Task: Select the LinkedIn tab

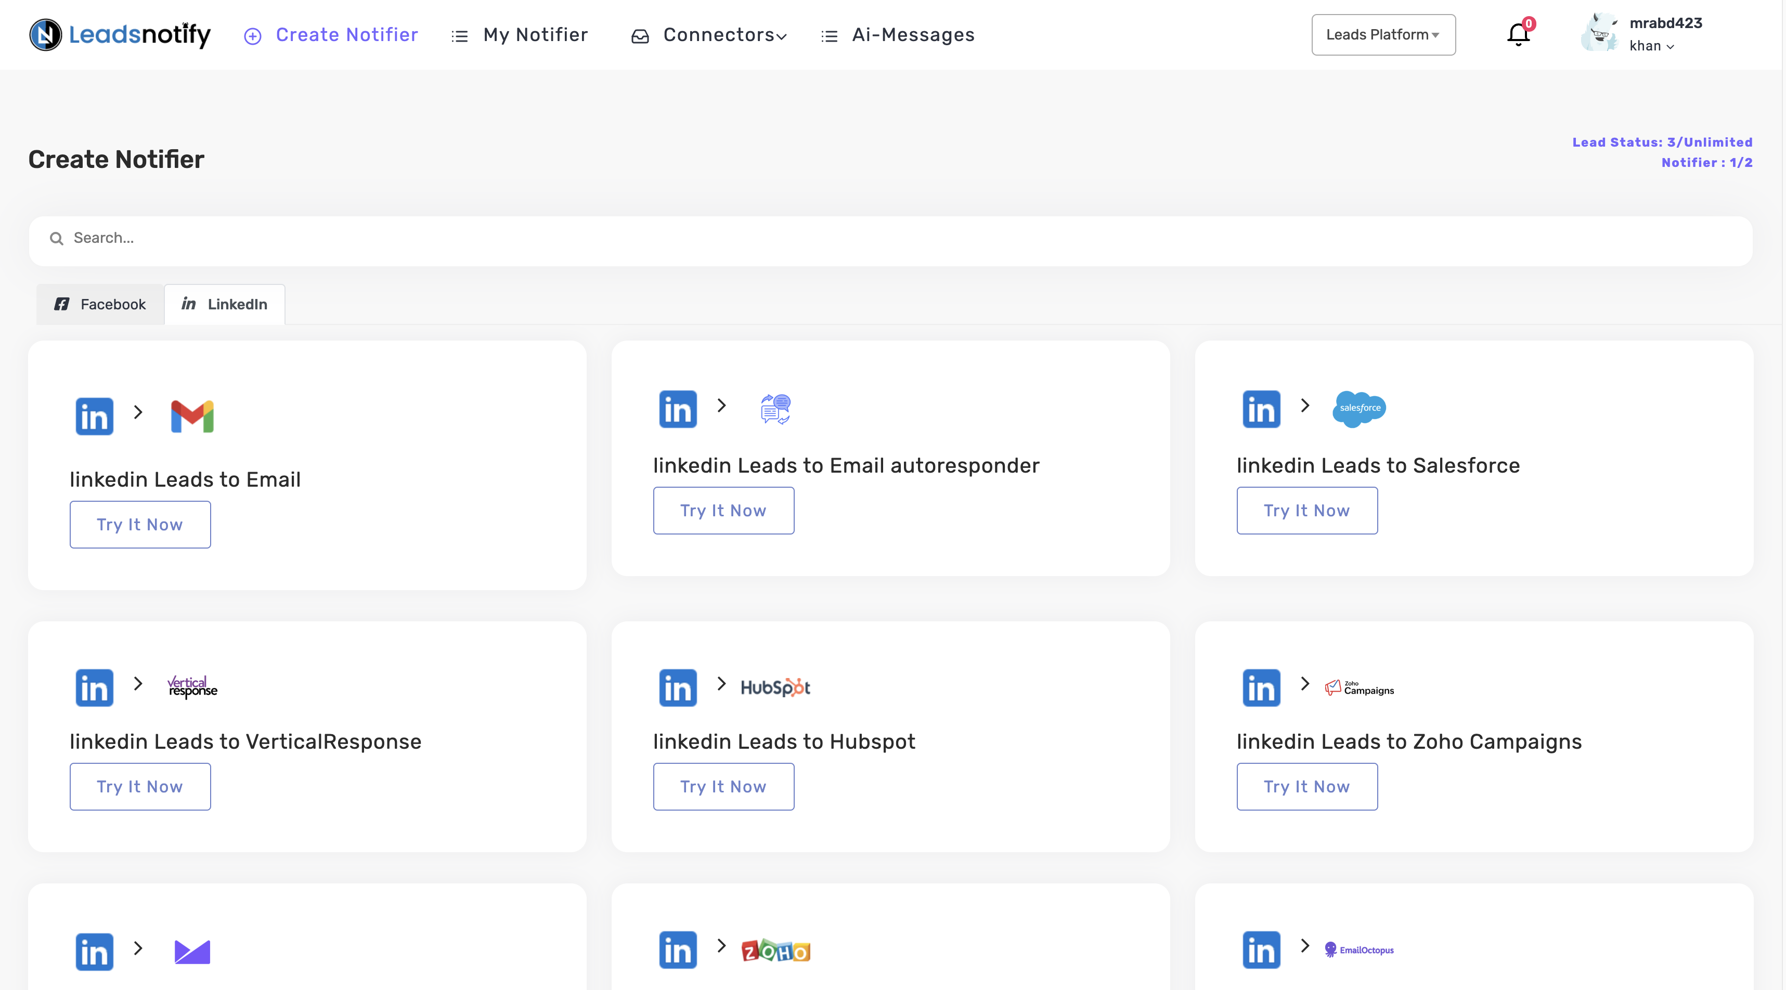Action: [224, 304]
